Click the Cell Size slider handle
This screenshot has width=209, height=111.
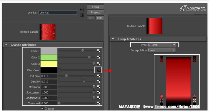(x=67, y=76)
